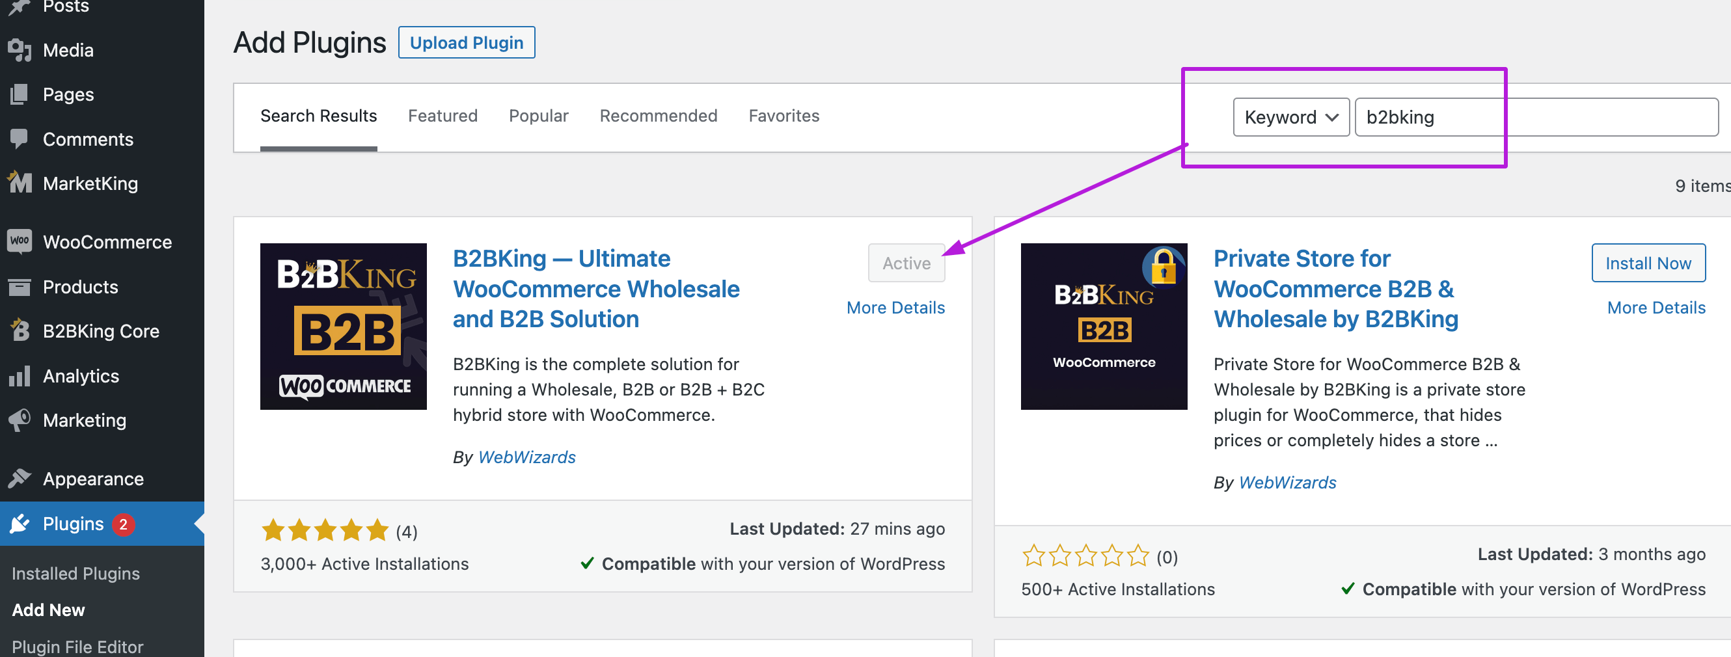The height and width of the screenshot is (657, 1731).
Task: Click the Plugins plug icon
Action: coord(19,523)
